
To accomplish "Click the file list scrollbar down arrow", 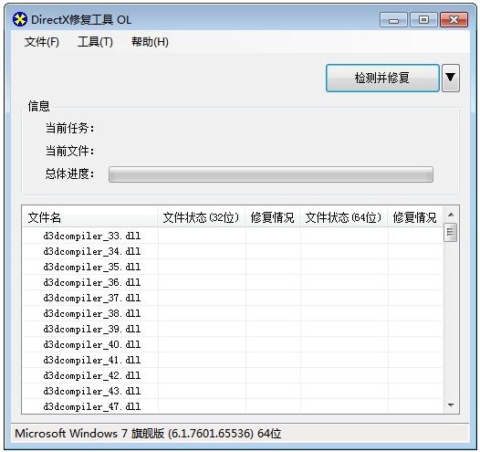I will point(451,405).
